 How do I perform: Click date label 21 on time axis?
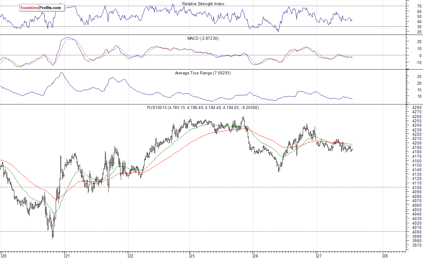[x=68, y=256]
